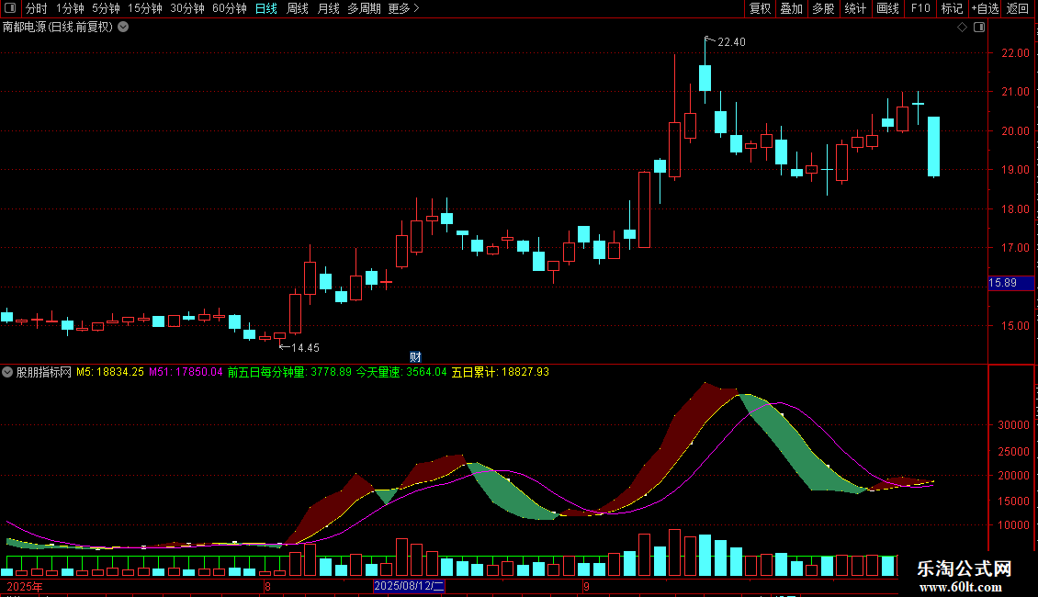
Task: Open the 复权 adjustment menu
Action: (760, 8)
